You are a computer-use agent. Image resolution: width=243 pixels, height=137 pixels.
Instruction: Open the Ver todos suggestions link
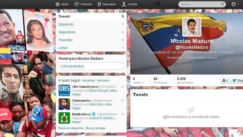(103, 81)
